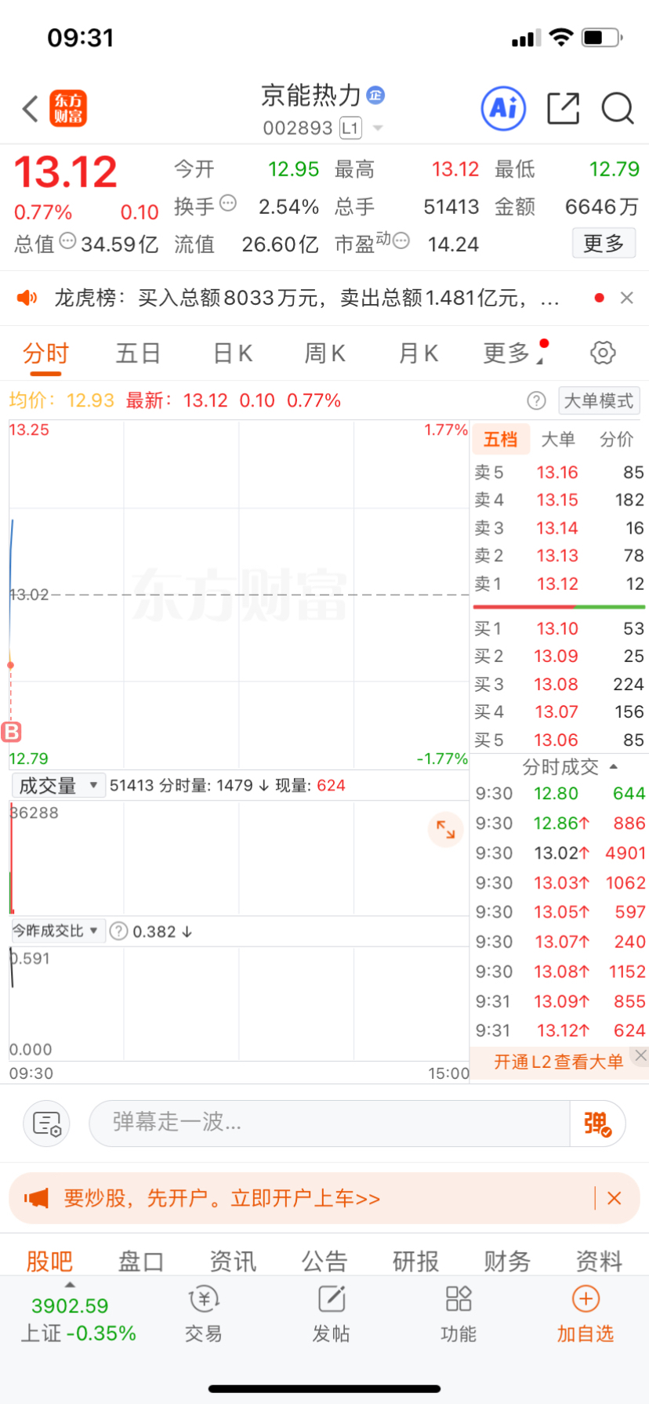Tap the B marker on the chart

(12, 732)
